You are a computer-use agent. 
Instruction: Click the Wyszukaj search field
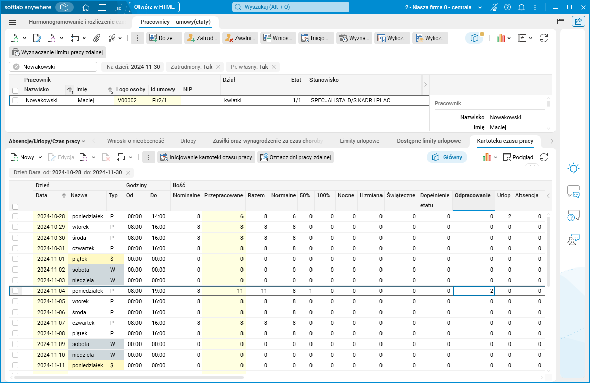291,7
